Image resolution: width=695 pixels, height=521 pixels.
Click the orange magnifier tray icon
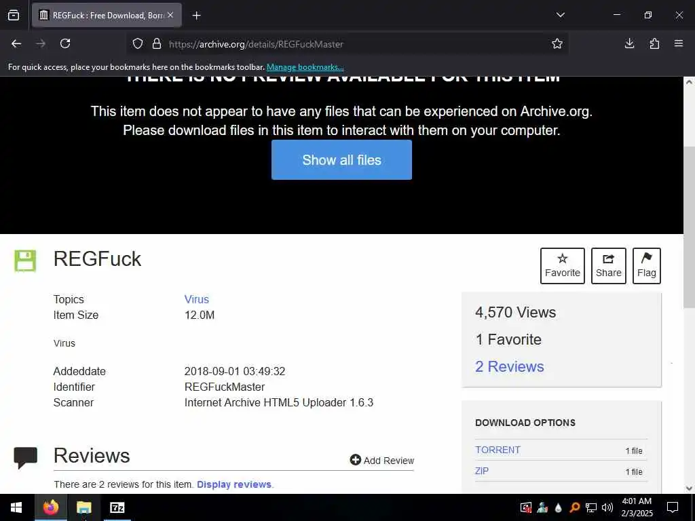(575, 507)
